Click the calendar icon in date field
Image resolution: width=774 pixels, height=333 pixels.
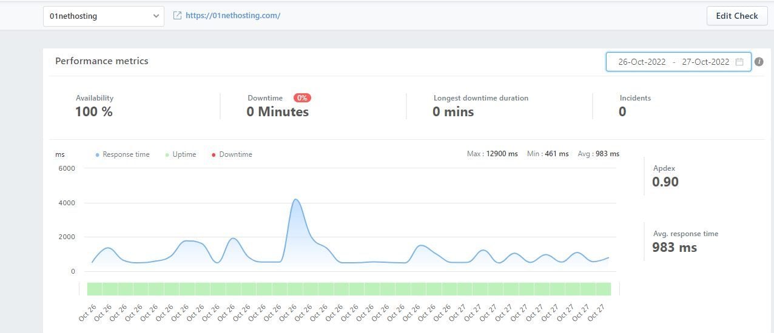click(739, 62)
